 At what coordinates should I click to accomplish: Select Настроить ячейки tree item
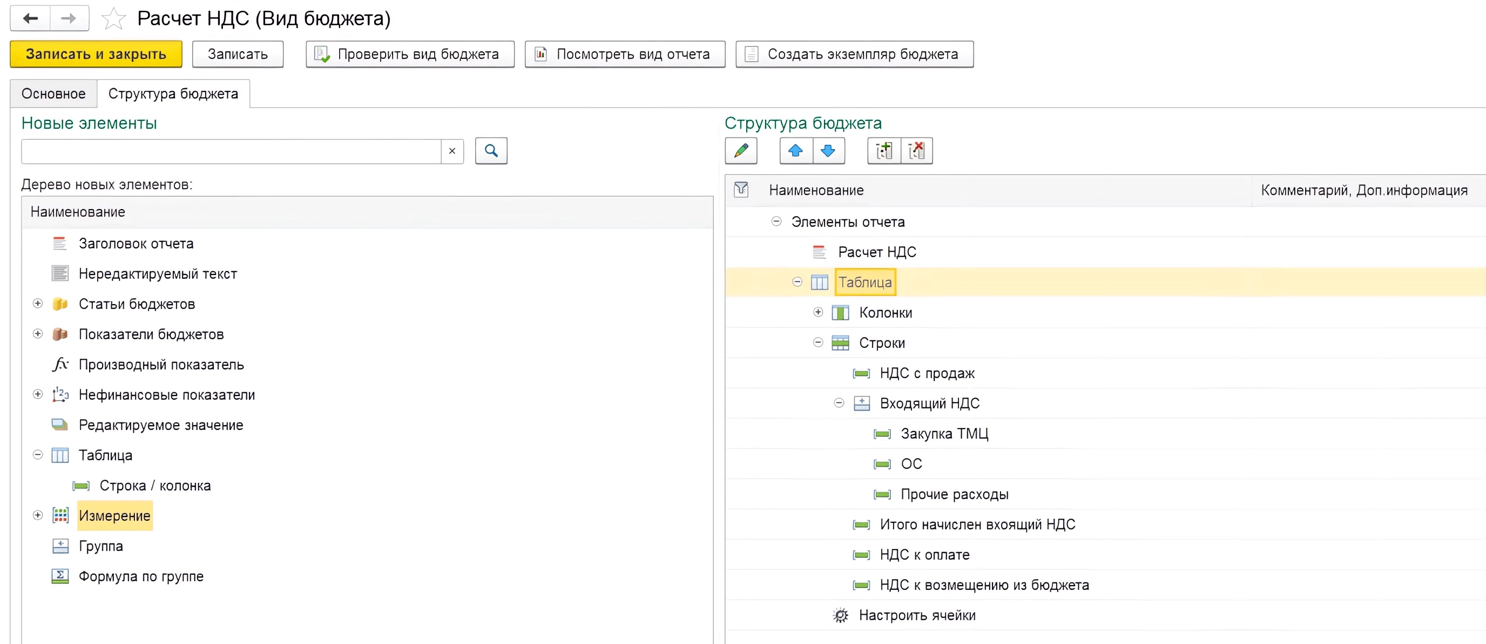[x=917, y=615]
